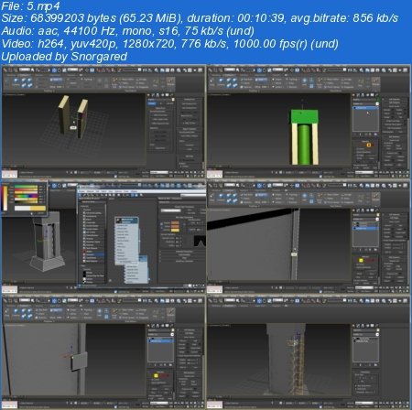412x410 pixels.
Task: Click the 'Size: 68399203 bytes' info line
Action: point(200,18)
